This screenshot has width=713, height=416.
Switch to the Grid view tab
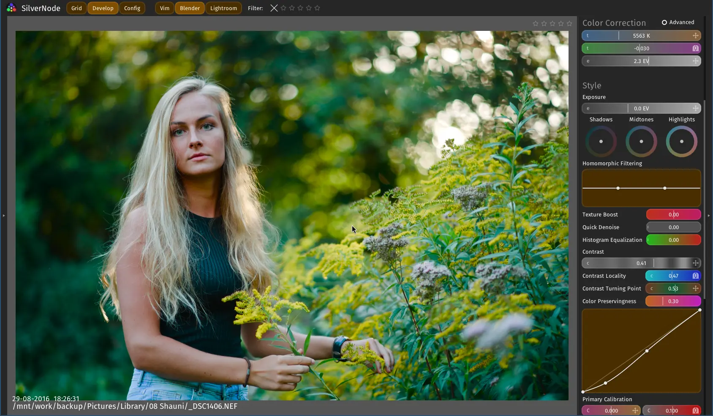coord(76,8)
